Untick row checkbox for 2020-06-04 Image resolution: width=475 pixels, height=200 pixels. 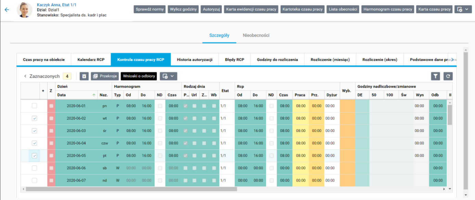(x=34, y=143)
